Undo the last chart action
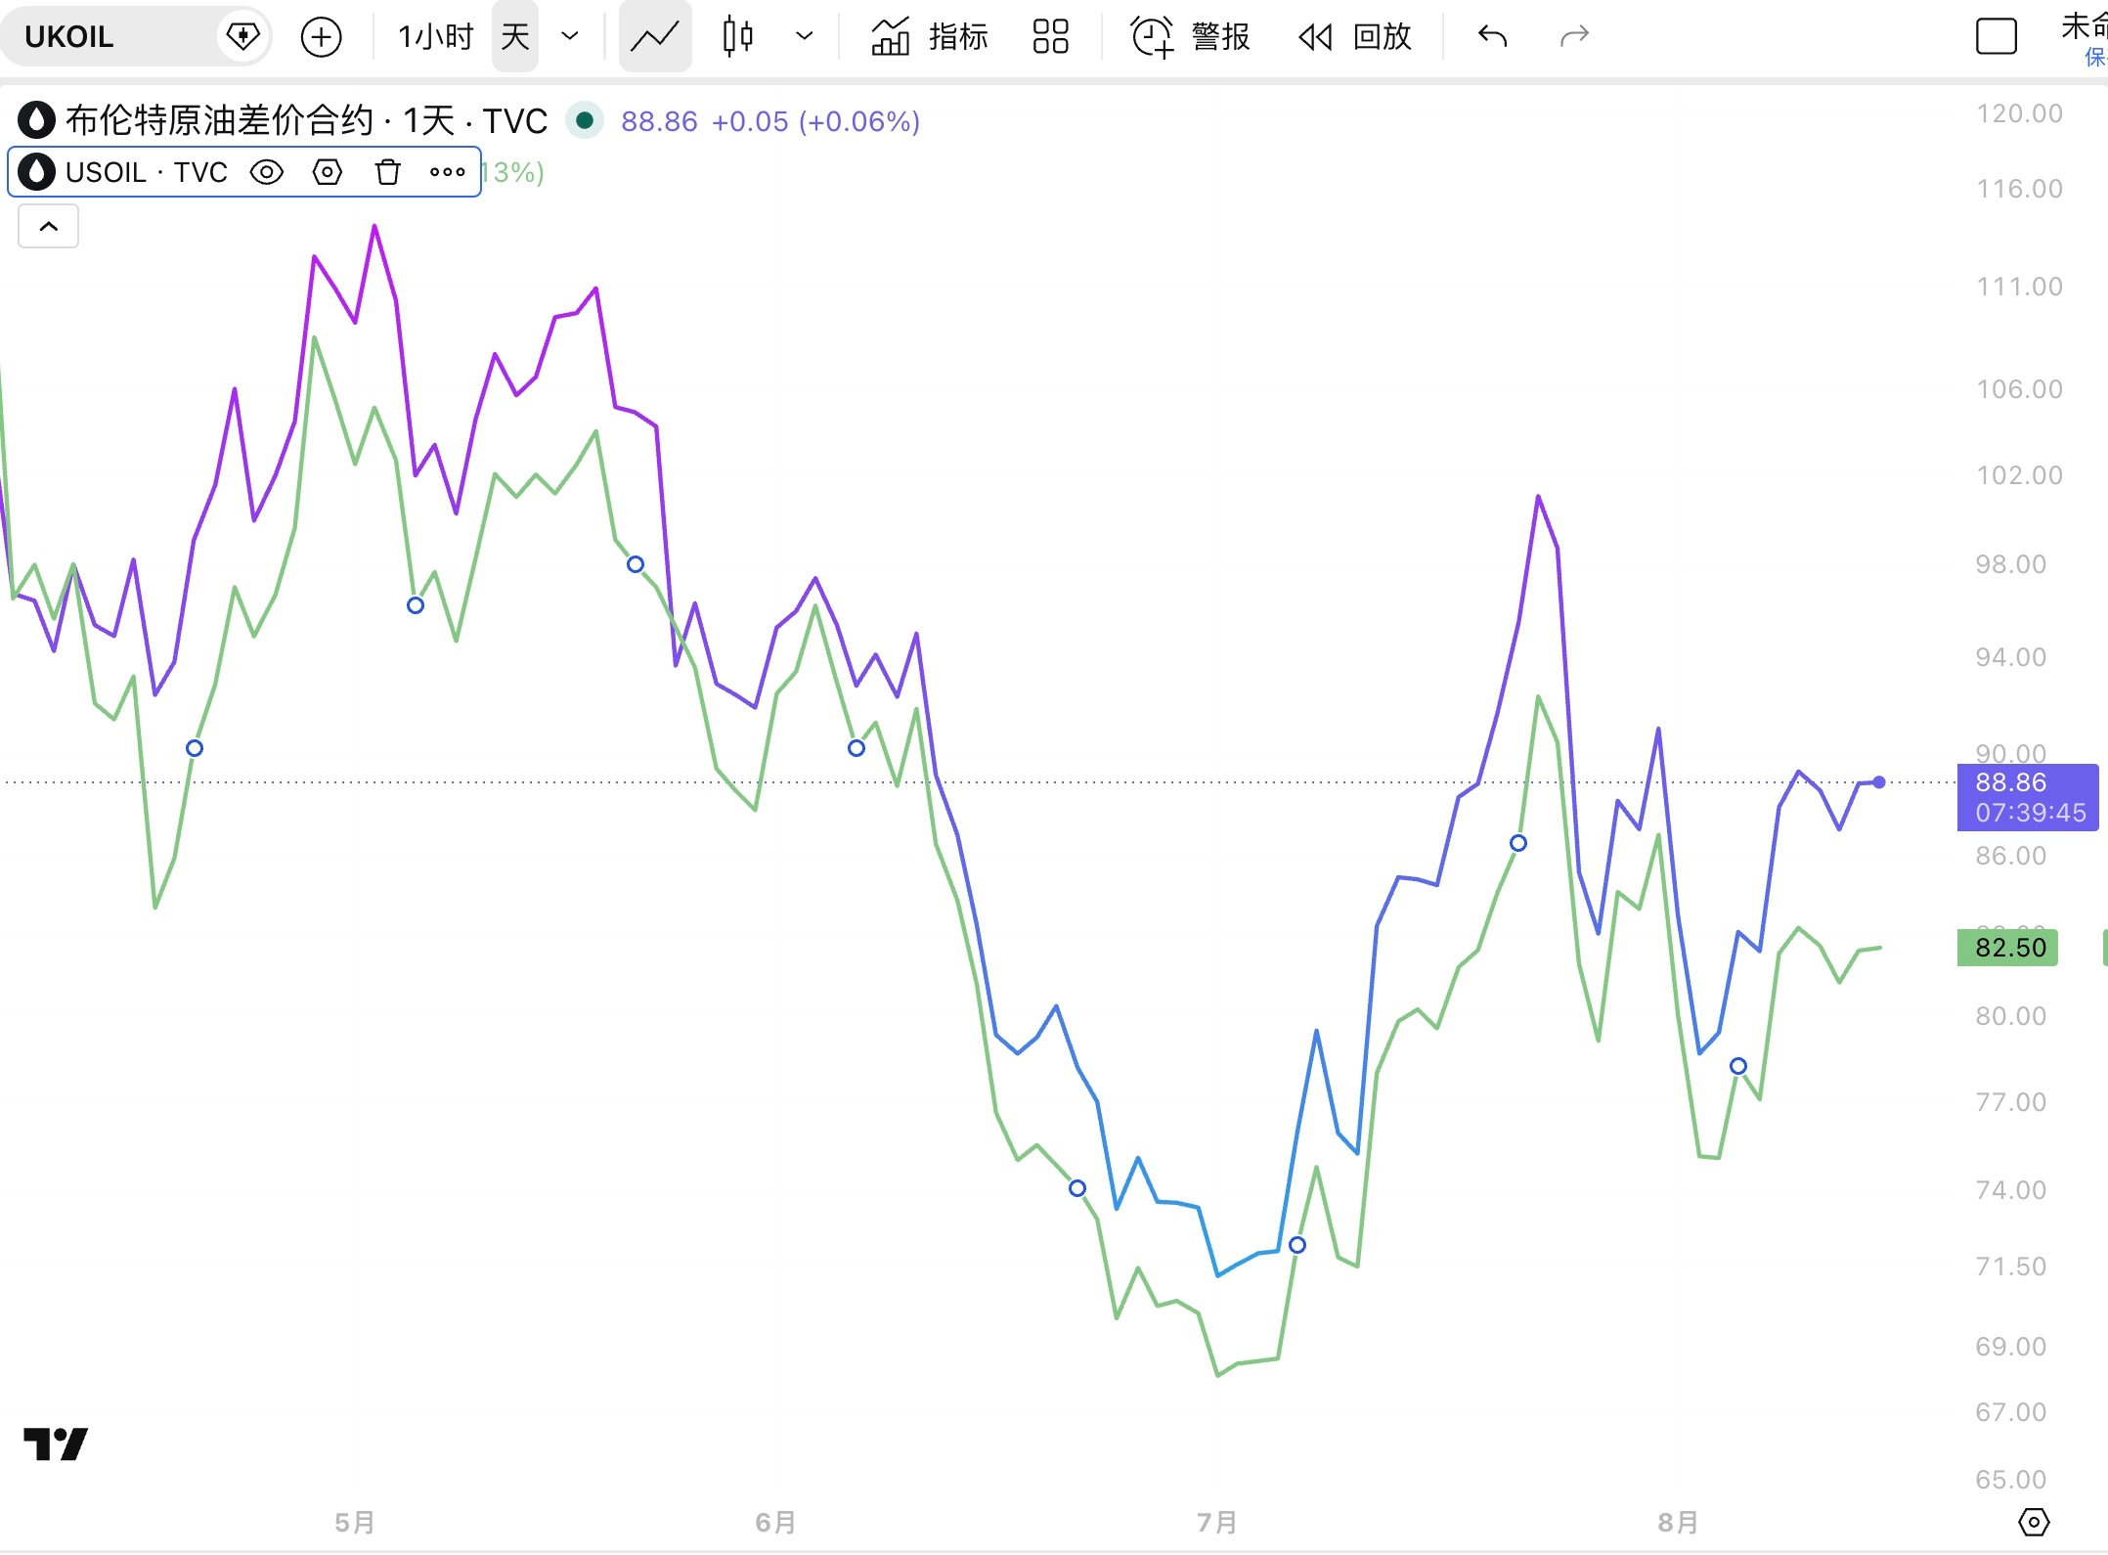2108x1555 pixels. tap(1493, 37)
